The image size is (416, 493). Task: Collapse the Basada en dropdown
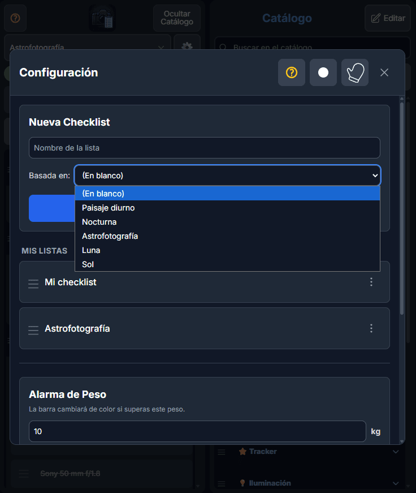227,175
